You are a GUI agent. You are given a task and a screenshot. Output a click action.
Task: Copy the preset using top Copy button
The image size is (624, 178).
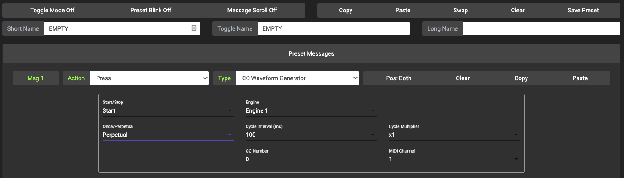tap(345, 10)
